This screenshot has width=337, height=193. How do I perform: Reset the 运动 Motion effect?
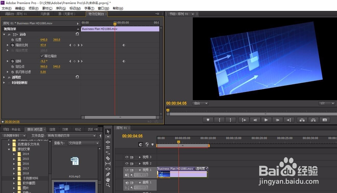pos(77,34)
